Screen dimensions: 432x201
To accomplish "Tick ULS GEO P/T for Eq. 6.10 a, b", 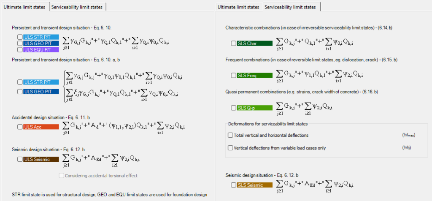I will (19, 92).
